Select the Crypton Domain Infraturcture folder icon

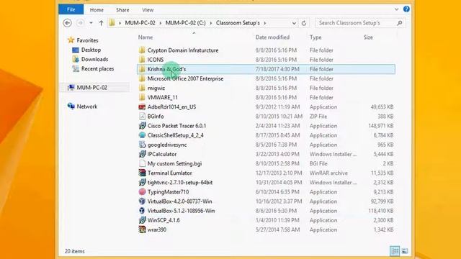142,50
